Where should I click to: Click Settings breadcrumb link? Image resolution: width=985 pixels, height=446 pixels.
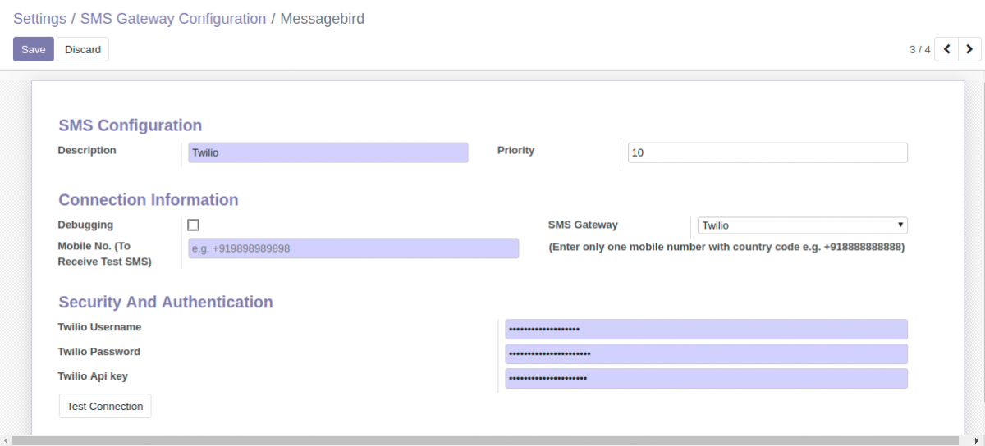click(39, 18)
